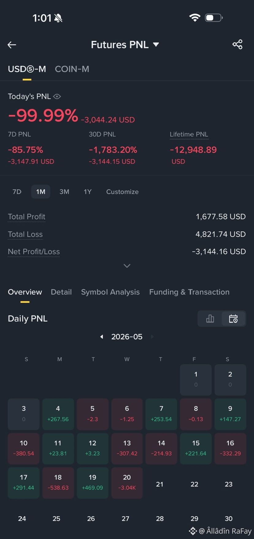Open the 2026-05 month selector
This screenshot has height=539, width=254.
(127, 337)
